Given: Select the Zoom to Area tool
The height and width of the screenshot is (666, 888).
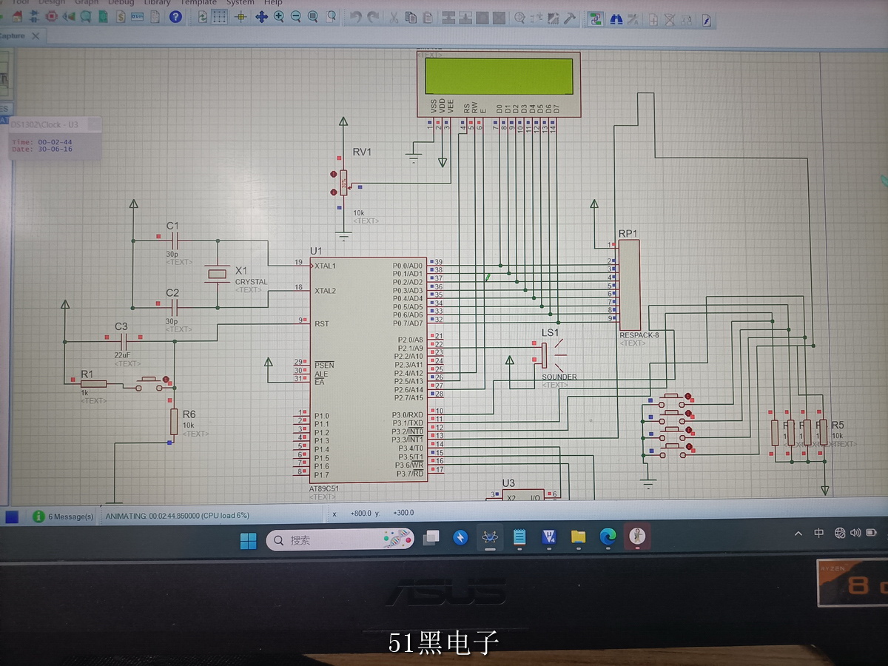Looking at the screenshot, I should [331, 17].
